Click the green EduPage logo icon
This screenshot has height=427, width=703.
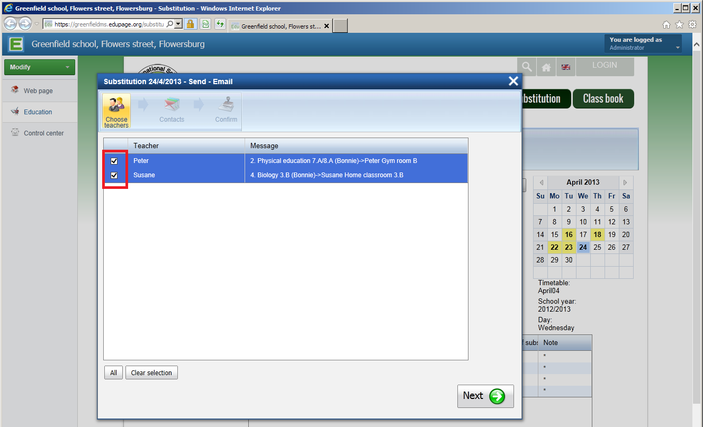16,44
